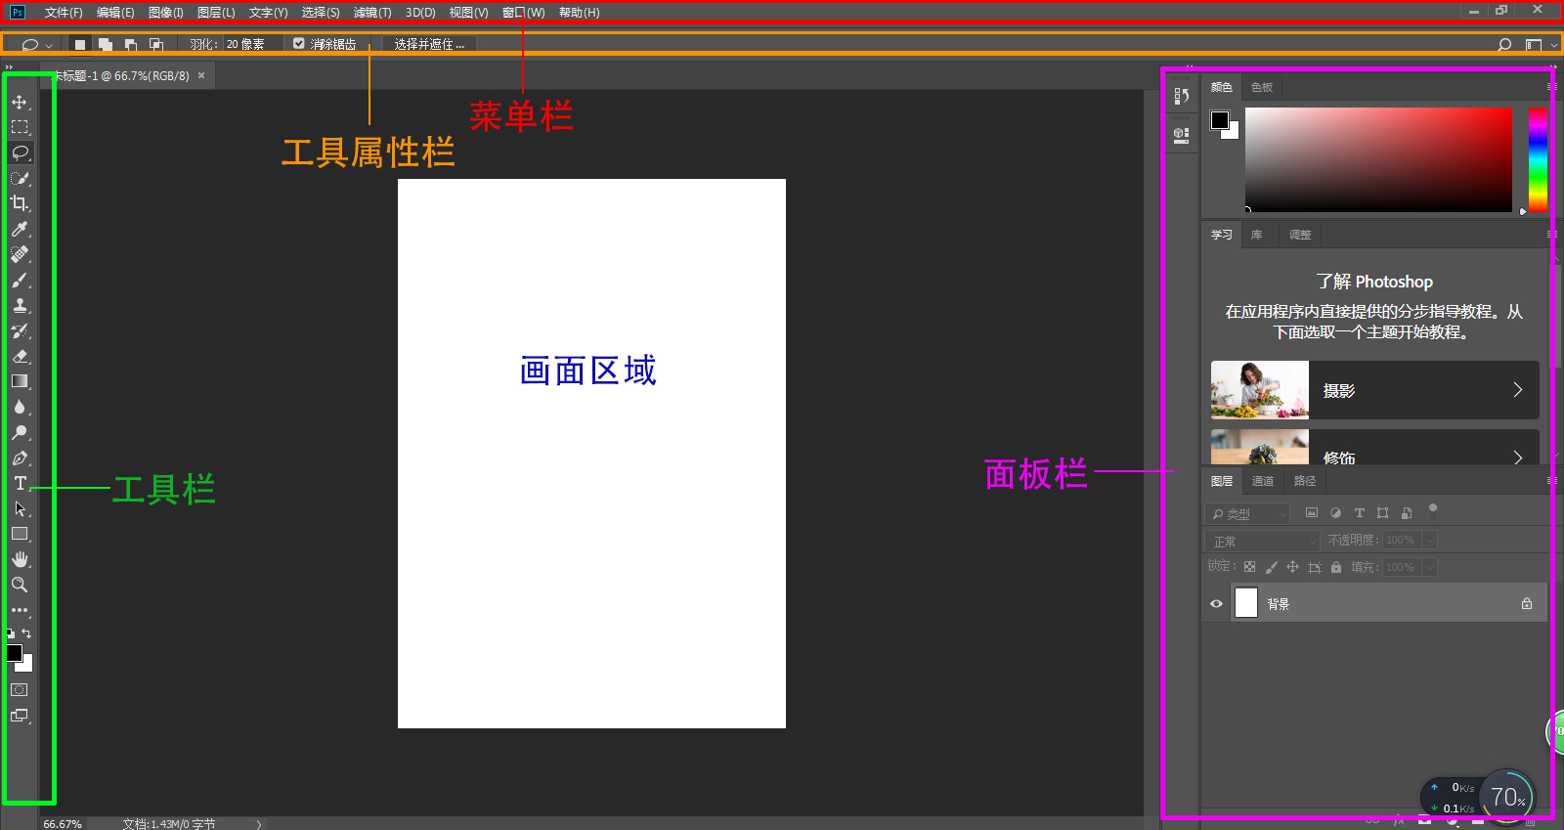The image size is (1564, 830).
Task: Open the History panel icon
Action: (1182, 96)
